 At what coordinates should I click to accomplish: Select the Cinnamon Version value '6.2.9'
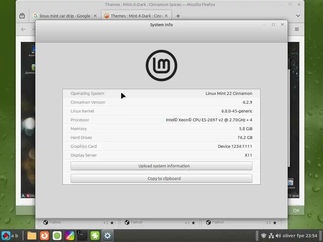click(247, 102)
